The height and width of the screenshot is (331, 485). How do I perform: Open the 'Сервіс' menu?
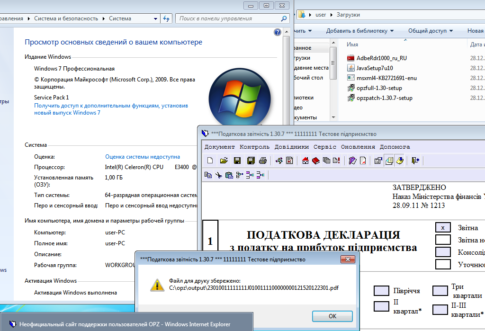tap(324, 147)
